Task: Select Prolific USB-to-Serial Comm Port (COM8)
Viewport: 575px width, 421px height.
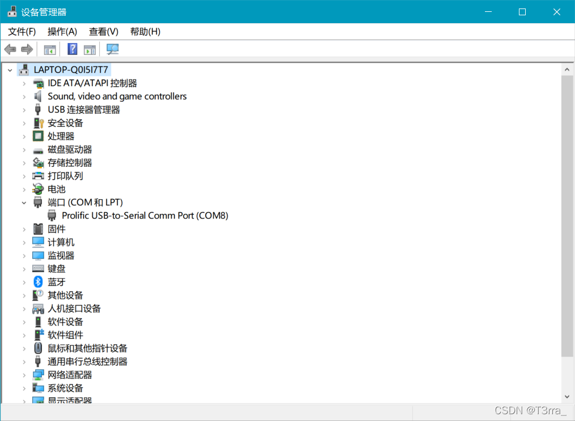Action: point(145,216)
